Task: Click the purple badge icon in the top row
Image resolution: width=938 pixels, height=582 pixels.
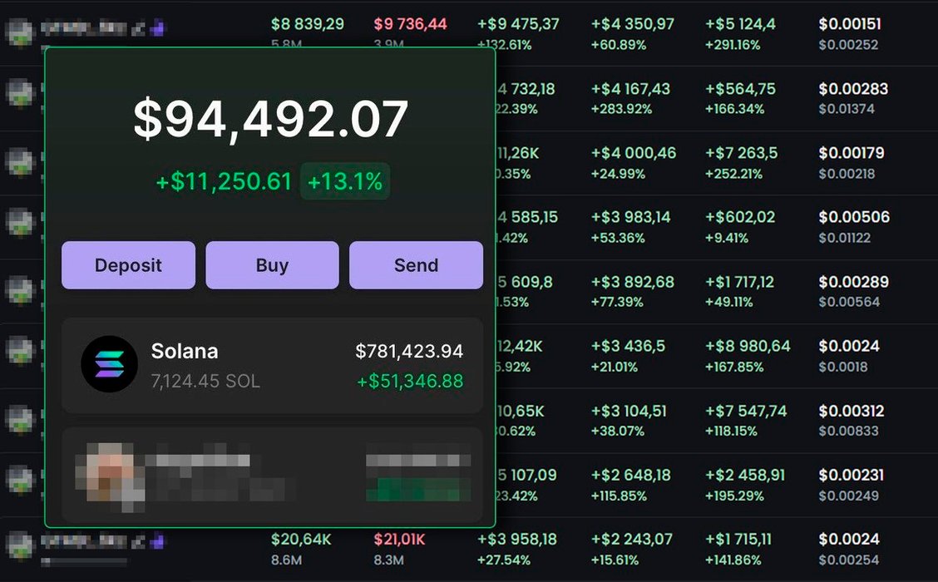Action: coord(157,28)
